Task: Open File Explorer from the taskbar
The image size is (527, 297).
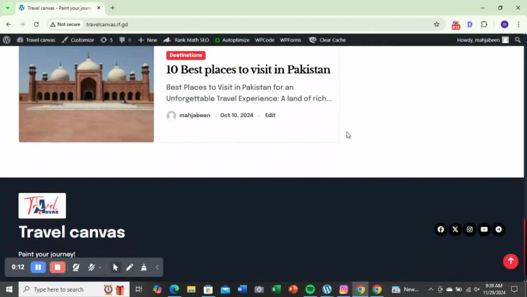Action: [191, 289]
